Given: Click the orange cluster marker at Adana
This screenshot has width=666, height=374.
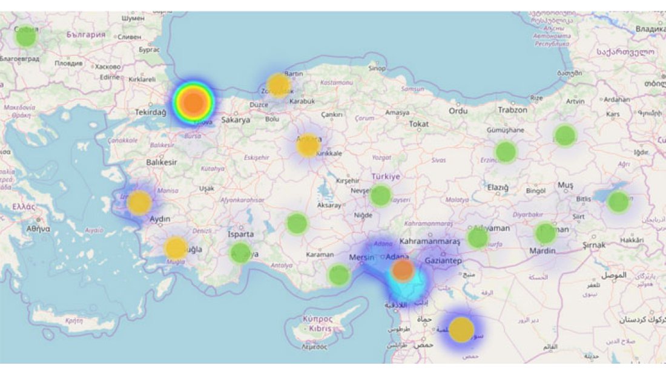Looking at the screenshot, I should 403,269.
